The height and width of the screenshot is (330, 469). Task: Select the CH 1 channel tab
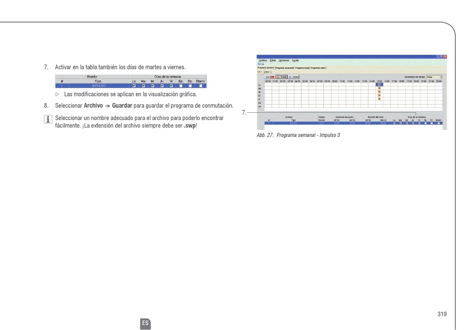click(x=260, y=72)
